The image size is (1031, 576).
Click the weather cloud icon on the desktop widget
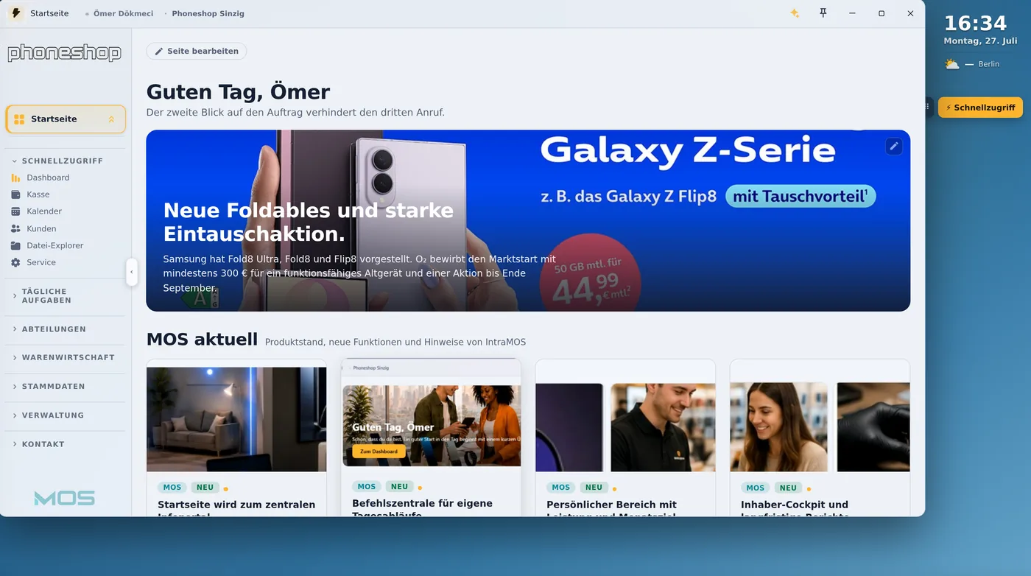pyautogui.click(x=952, y=64)
